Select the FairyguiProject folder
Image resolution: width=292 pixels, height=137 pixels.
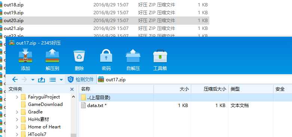pos(44,97)
